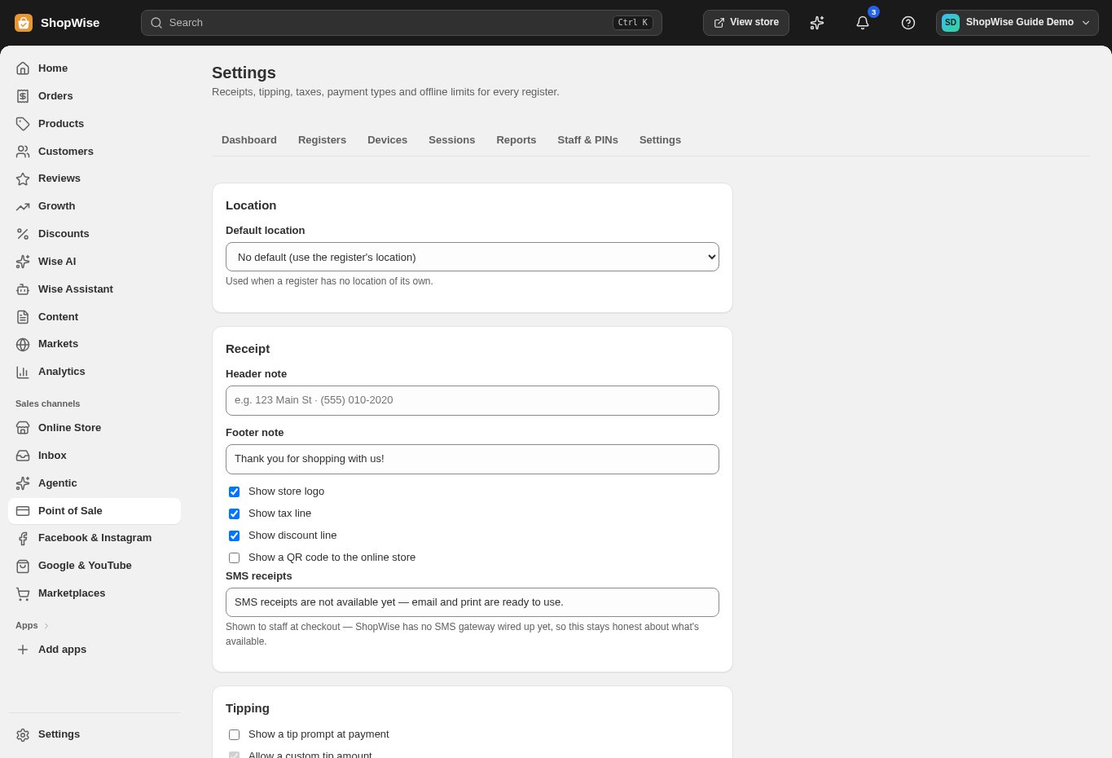Switch to the Sessions tab
The height and width of the screenshot is (758, 1112).
pyautogui.click(x=451, y=140)
